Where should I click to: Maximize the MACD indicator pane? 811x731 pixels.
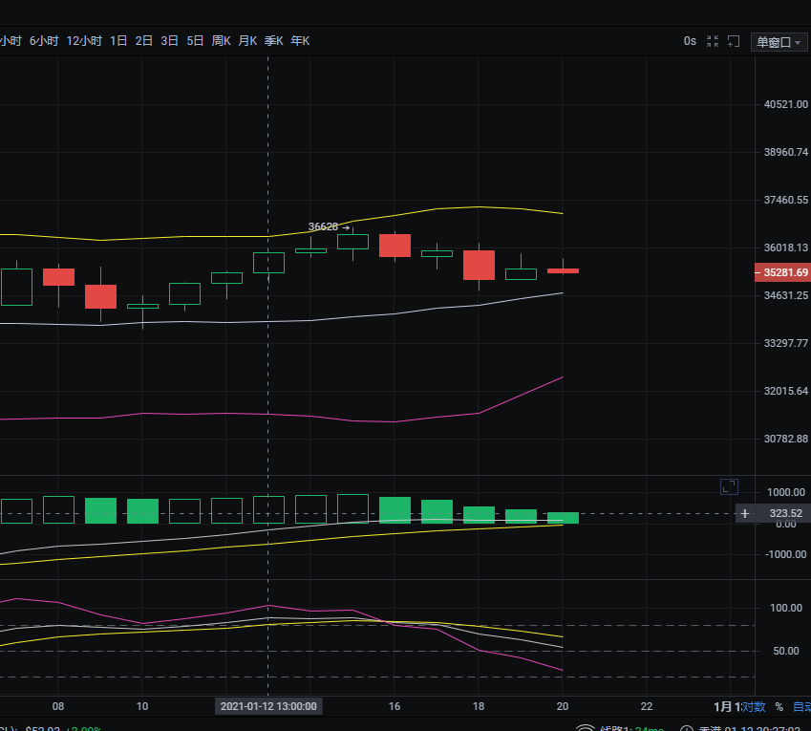coord(729,486)
